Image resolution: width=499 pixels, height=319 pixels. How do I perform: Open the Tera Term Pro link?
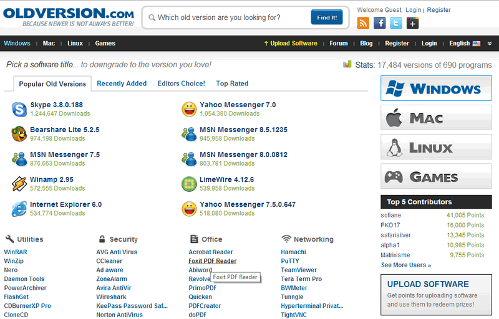[x=301, y=279]
